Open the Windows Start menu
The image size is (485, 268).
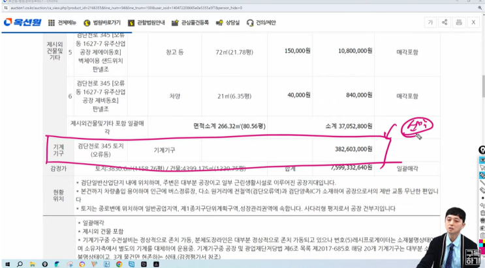7,264
